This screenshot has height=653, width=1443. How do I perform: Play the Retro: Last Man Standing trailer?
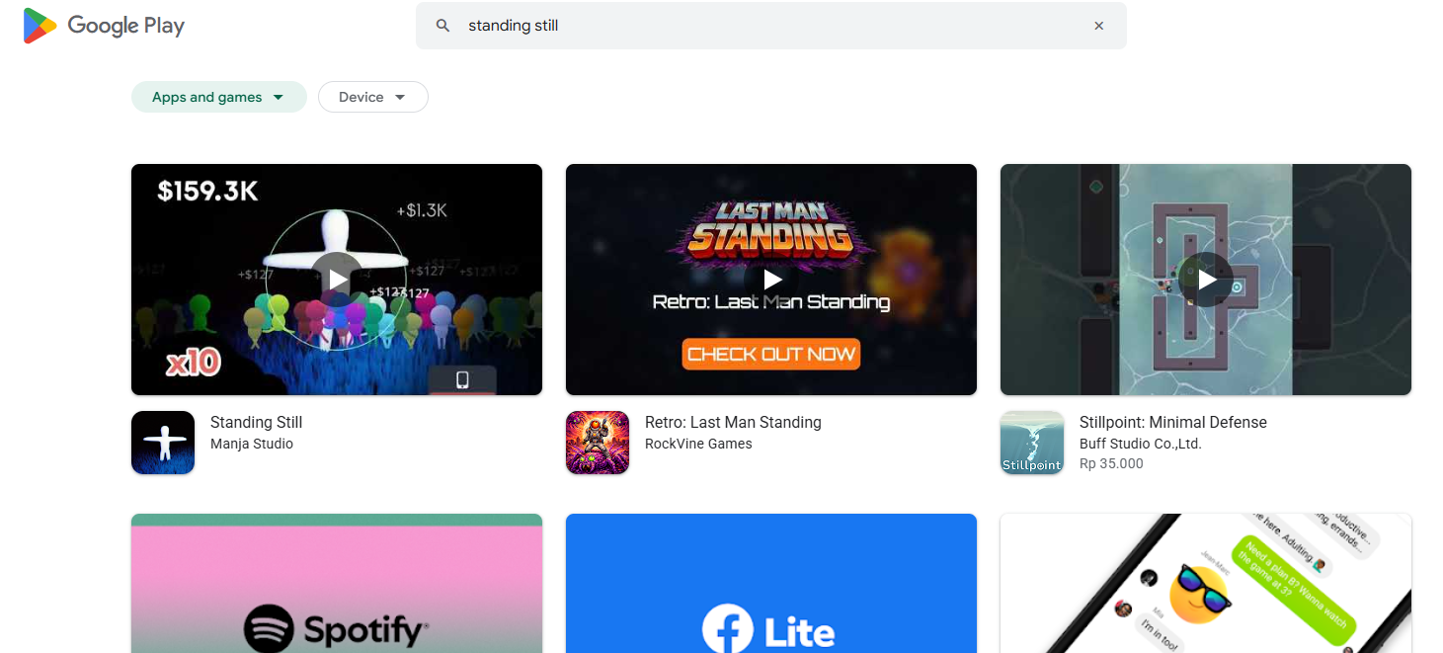[x=771, y=280]
